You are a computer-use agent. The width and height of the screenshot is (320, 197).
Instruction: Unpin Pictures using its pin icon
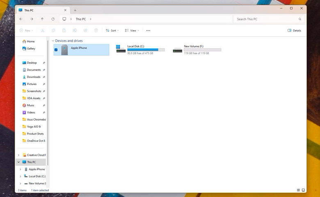(44, 84)
